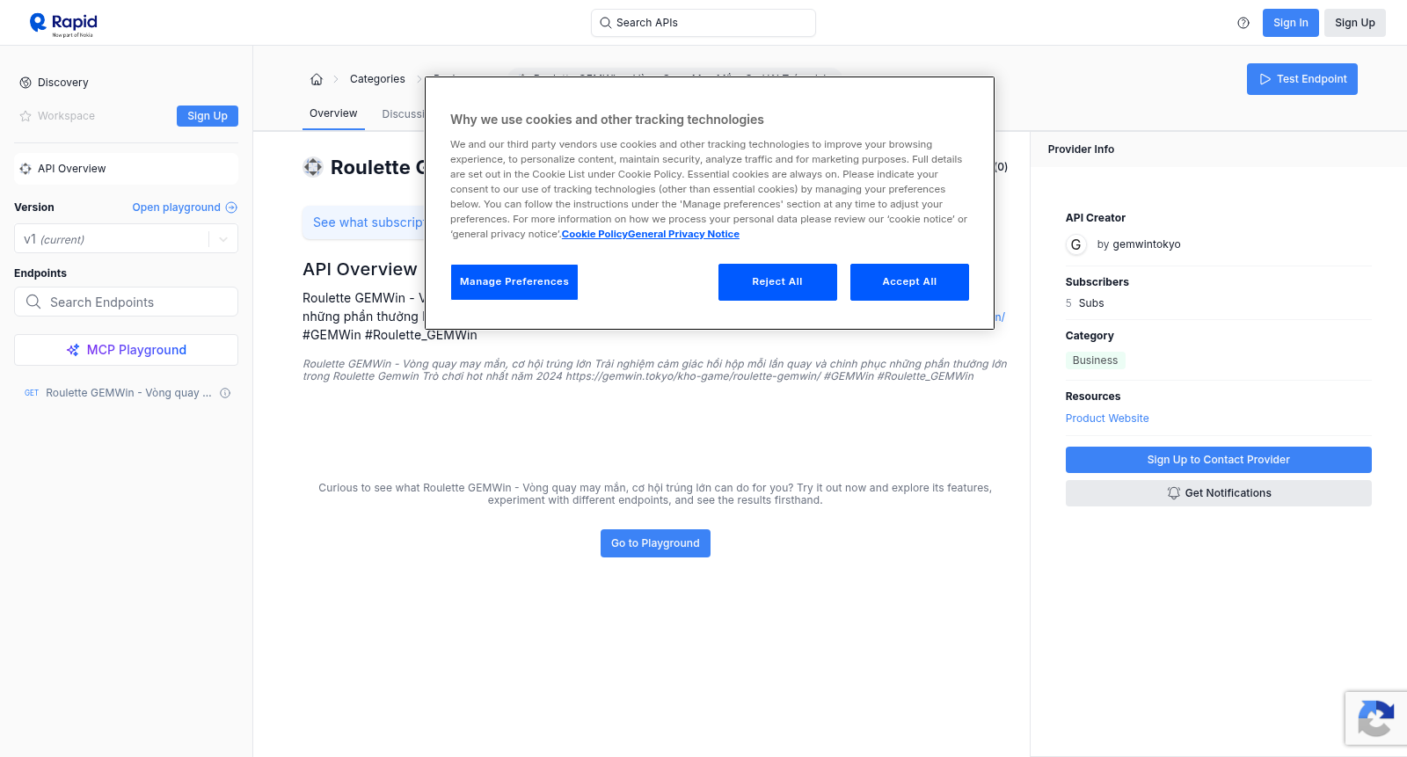
Task: Select the GET Roulette GEMWin endpoint
Action: [126, 393]
